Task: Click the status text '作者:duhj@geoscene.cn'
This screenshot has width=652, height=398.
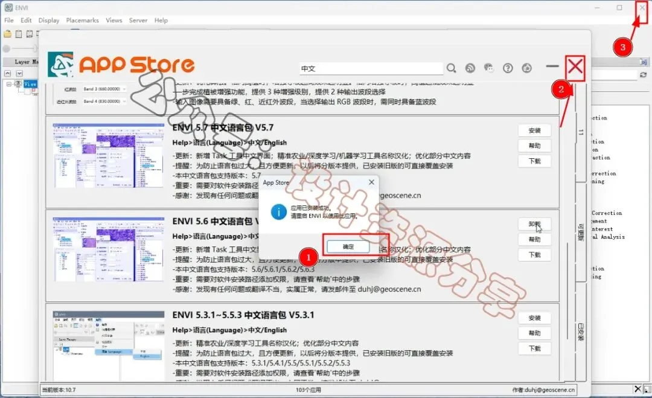Action: 543,390
